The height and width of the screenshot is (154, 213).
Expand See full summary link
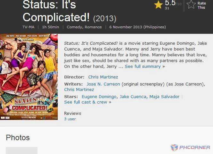143,67
